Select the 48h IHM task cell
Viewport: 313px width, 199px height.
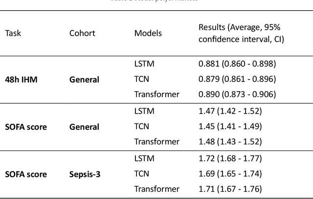click(x=21, y=80)
